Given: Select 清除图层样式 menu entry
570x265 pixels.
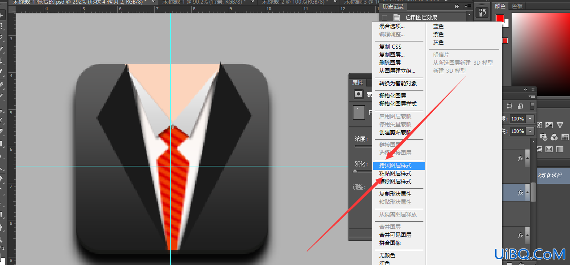Looking at the screenshot, I should coord(395,182).
